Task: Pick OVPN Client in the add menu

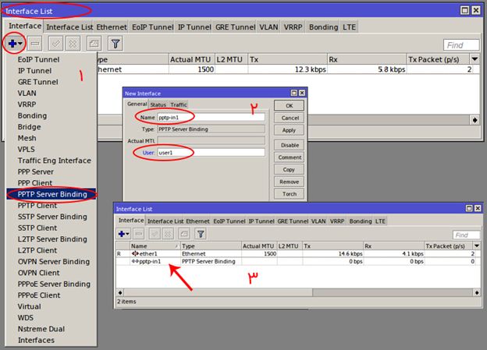Action: [39, 273]
